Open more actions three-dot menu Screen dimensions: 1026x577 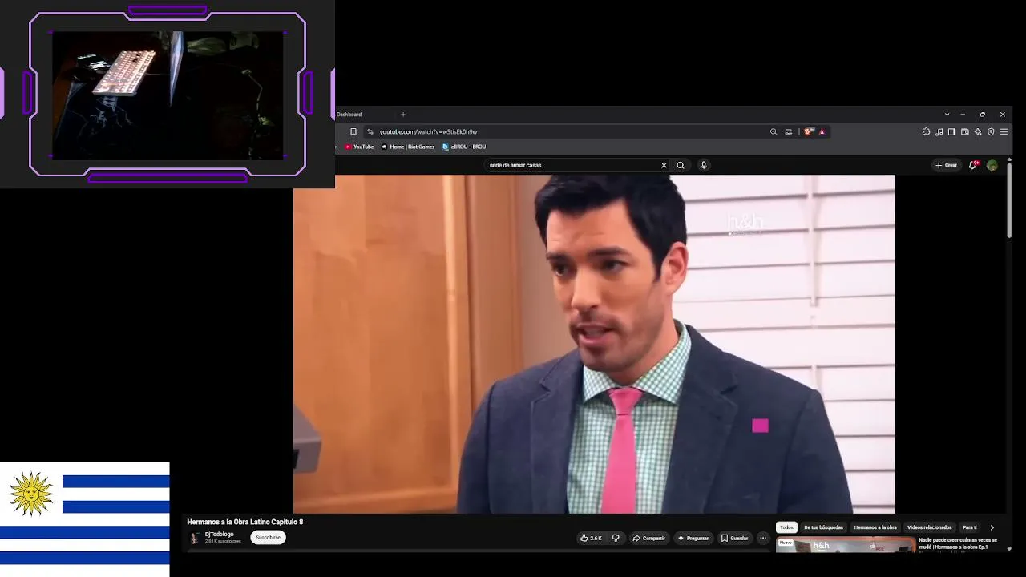coord(763,538)
